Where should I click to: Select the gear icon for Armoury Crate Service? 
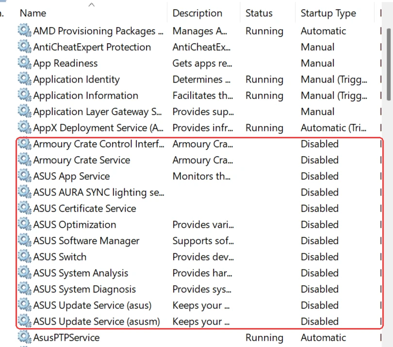[24, 160]
